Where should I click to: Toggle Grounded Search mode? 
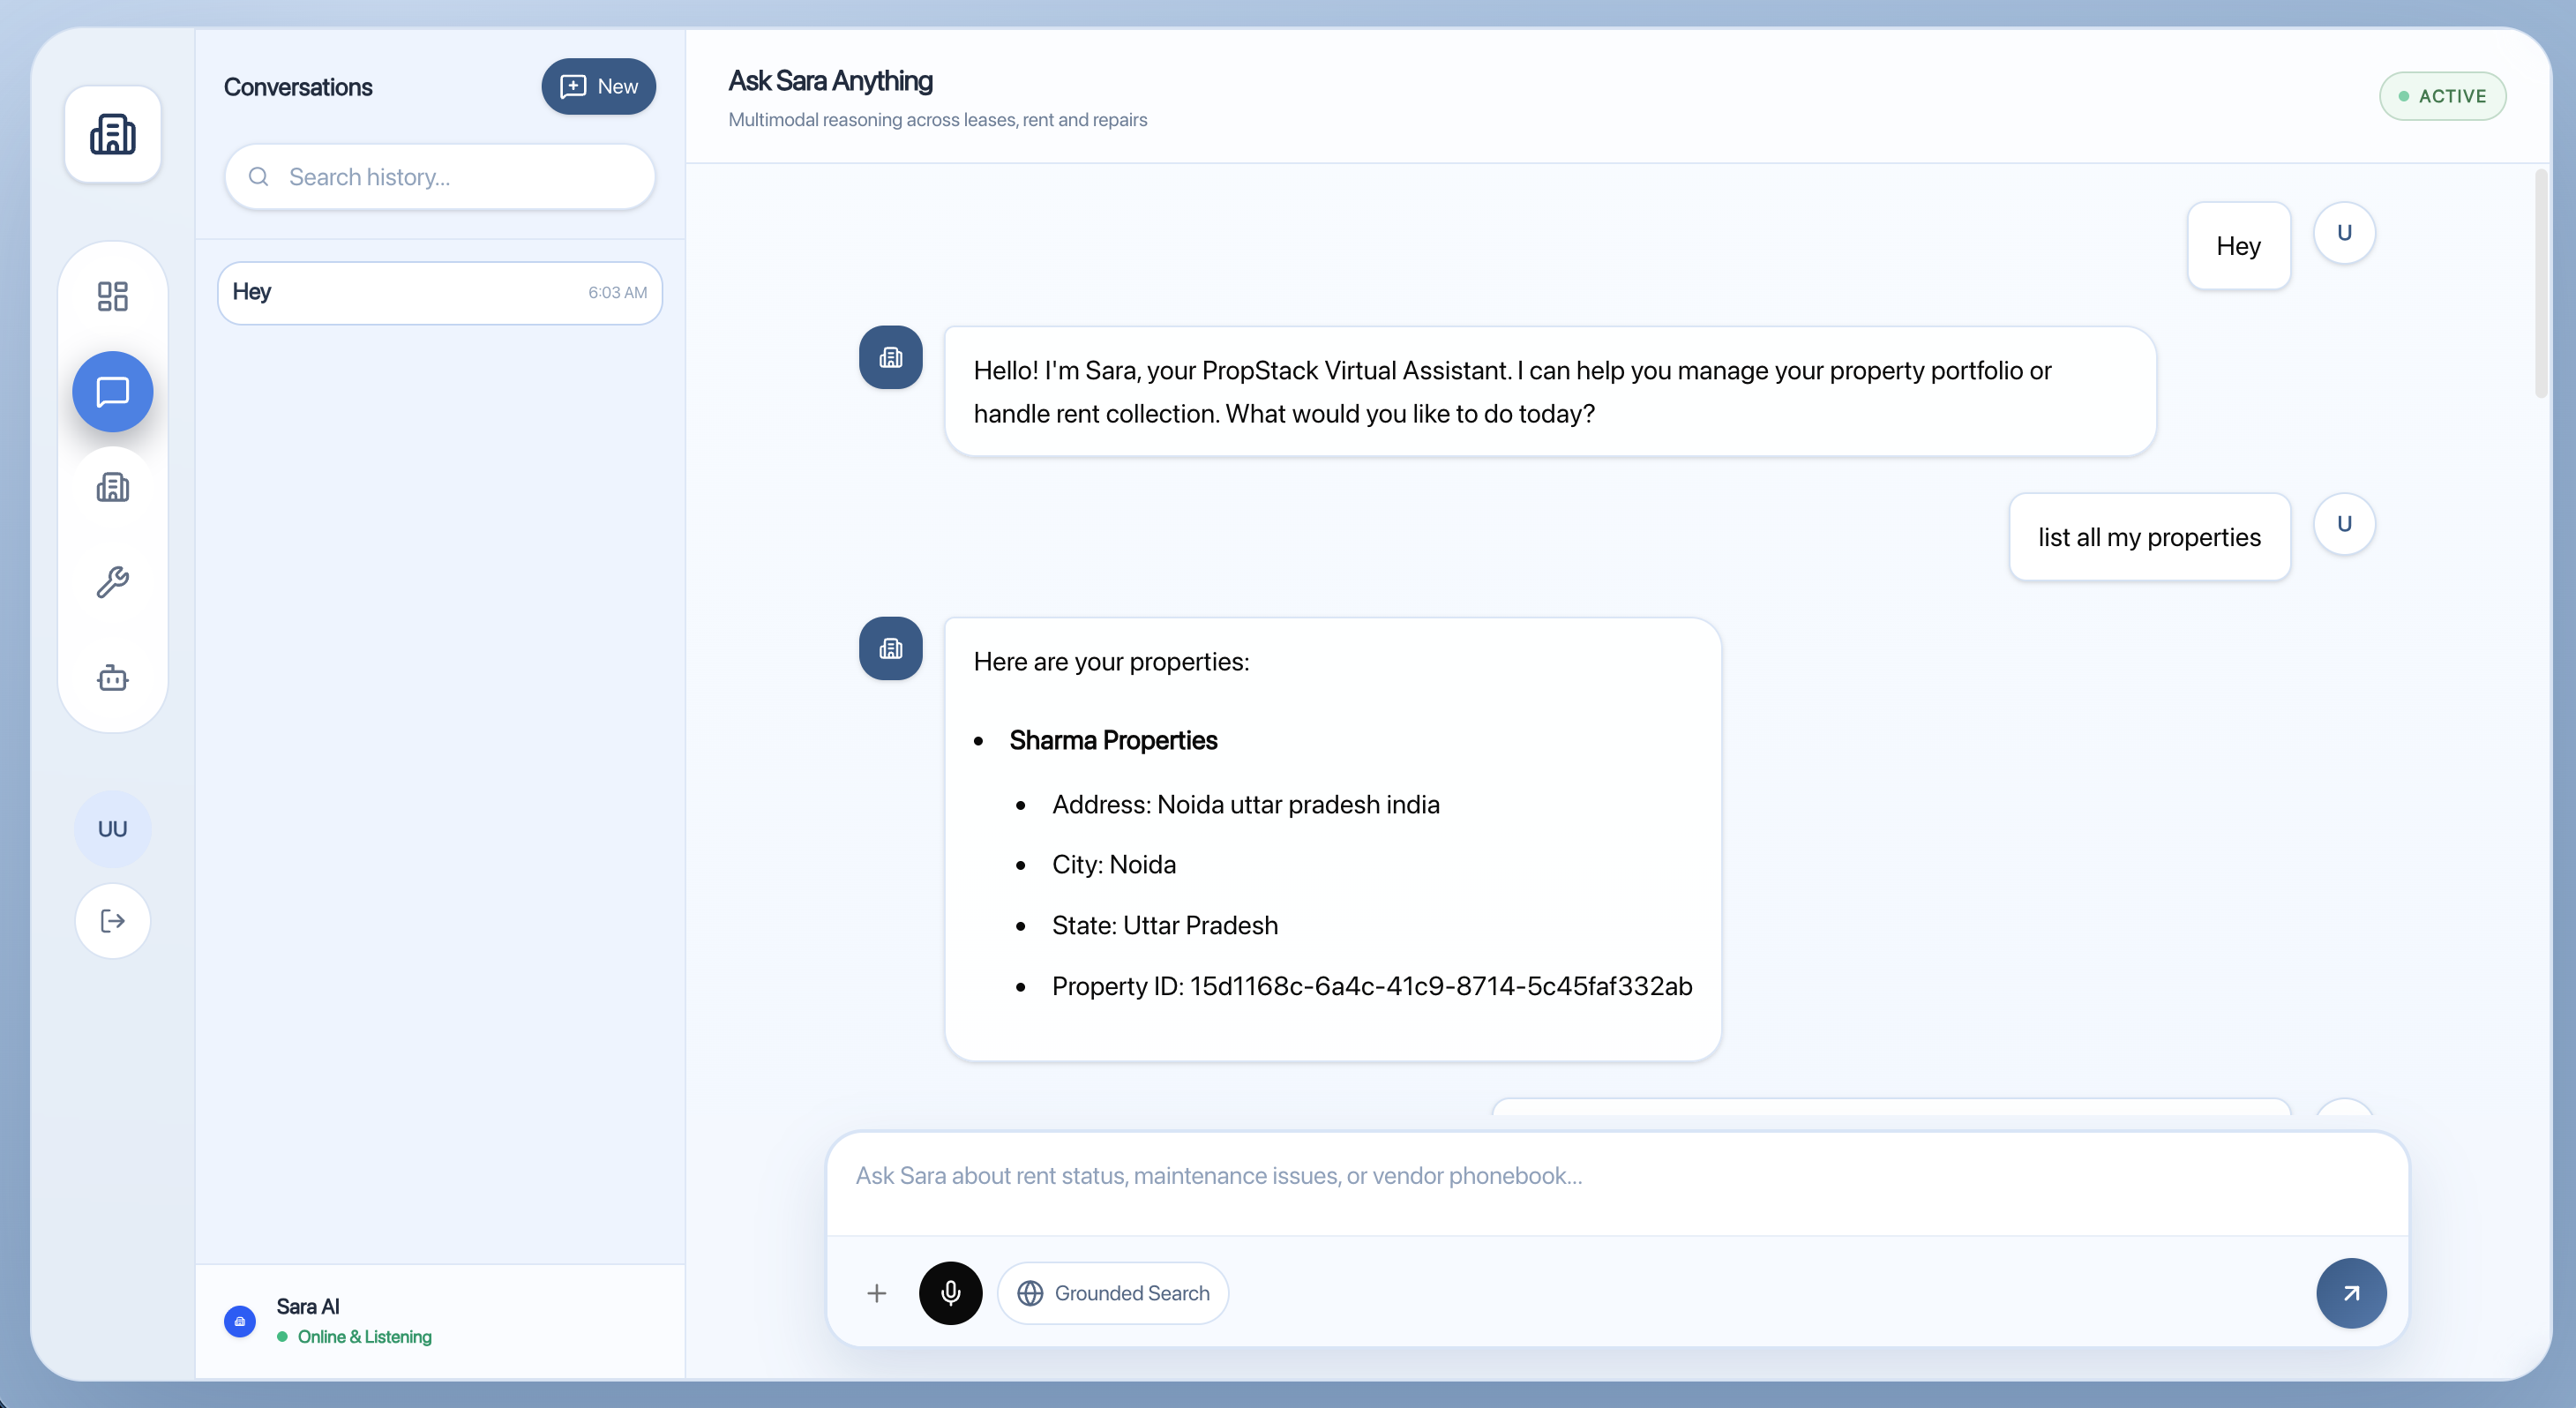point(1113,1292)
